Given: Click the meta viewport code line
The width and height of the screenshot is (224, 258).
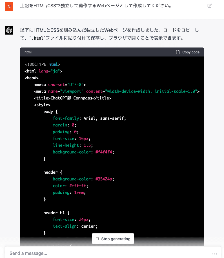Looking at the screenshot, I should coord(117,91).
